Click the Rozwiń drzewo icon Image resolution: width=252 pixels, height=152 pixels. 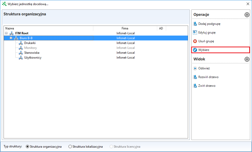195,77
